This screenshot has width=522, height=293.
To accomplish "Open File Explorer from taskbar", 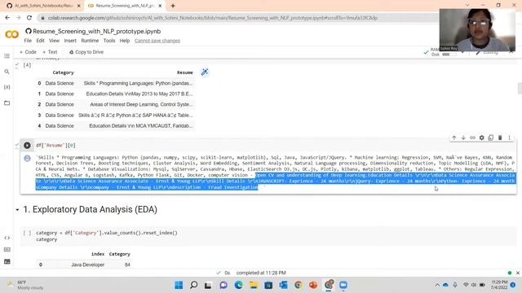I will click(x=254, y=285).
